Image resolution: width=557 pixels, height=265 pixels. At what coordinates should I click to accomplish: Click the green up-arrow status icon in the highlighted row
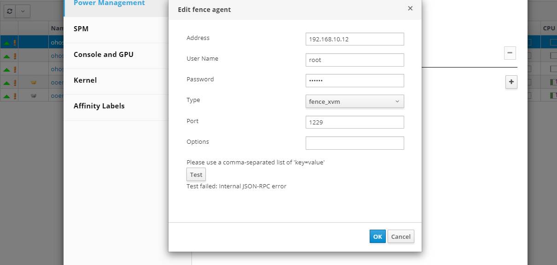[x=6, y=43]
